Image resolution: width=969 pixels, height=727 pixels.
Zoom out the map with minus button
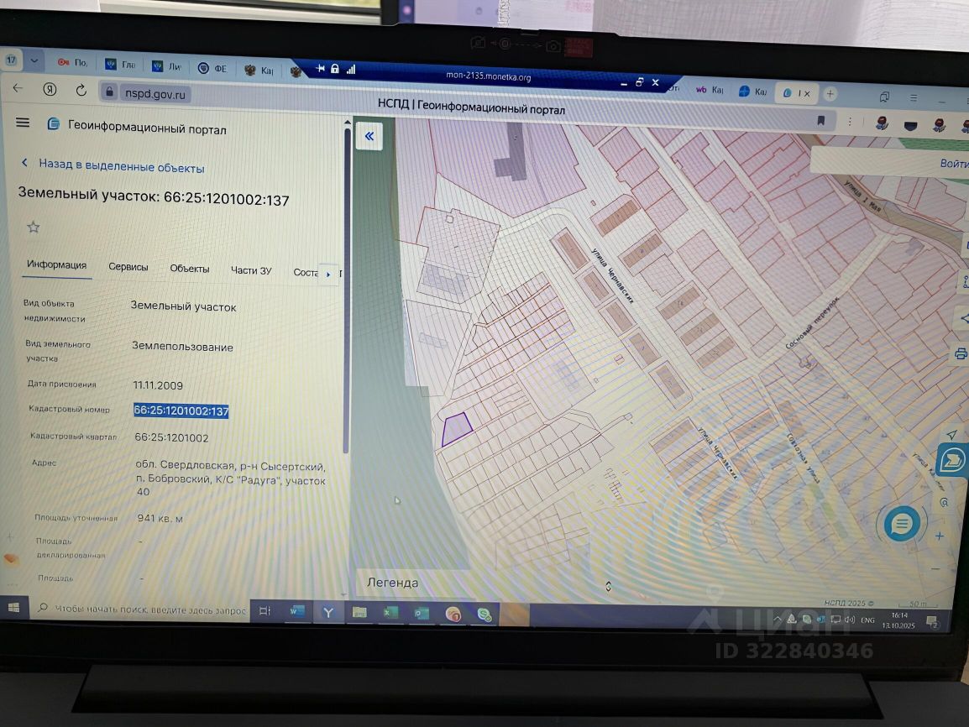point(935,568)
